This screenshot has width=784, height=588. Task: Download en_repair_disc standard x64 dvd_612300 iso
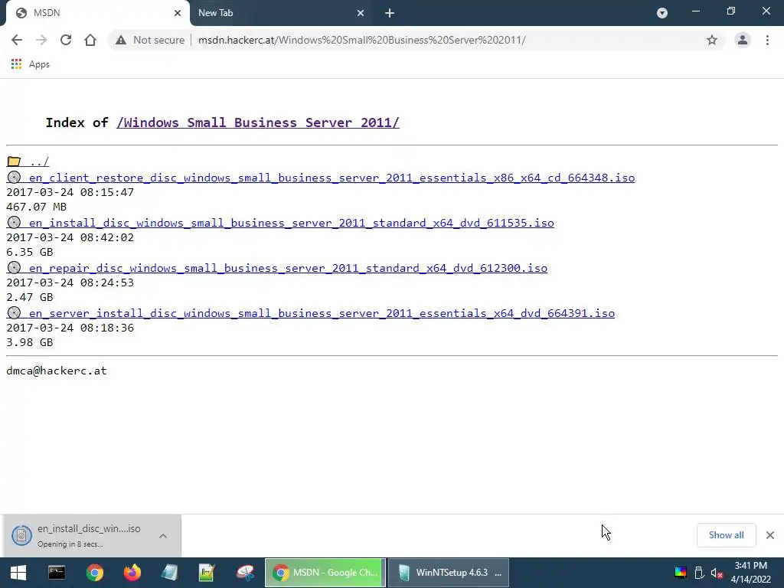288,268
